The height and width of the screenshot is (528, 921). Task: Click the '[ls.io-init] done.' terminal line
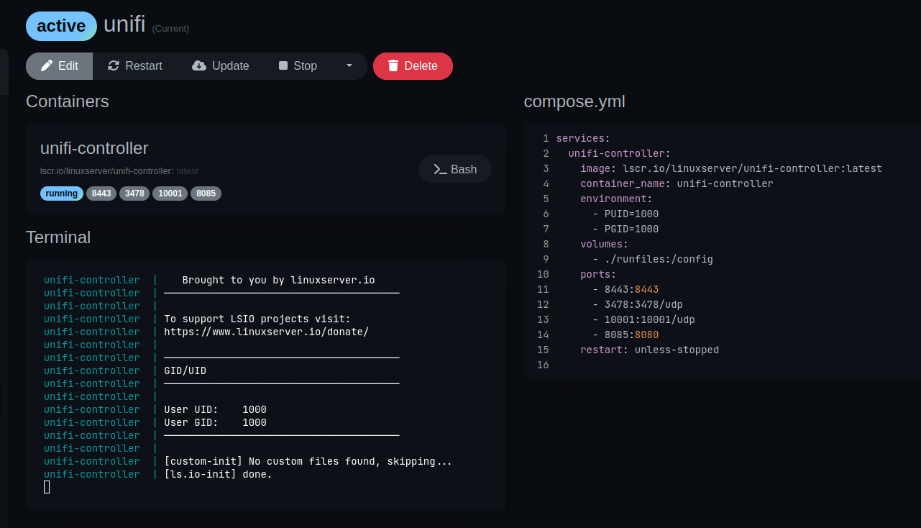coord(218,474)
